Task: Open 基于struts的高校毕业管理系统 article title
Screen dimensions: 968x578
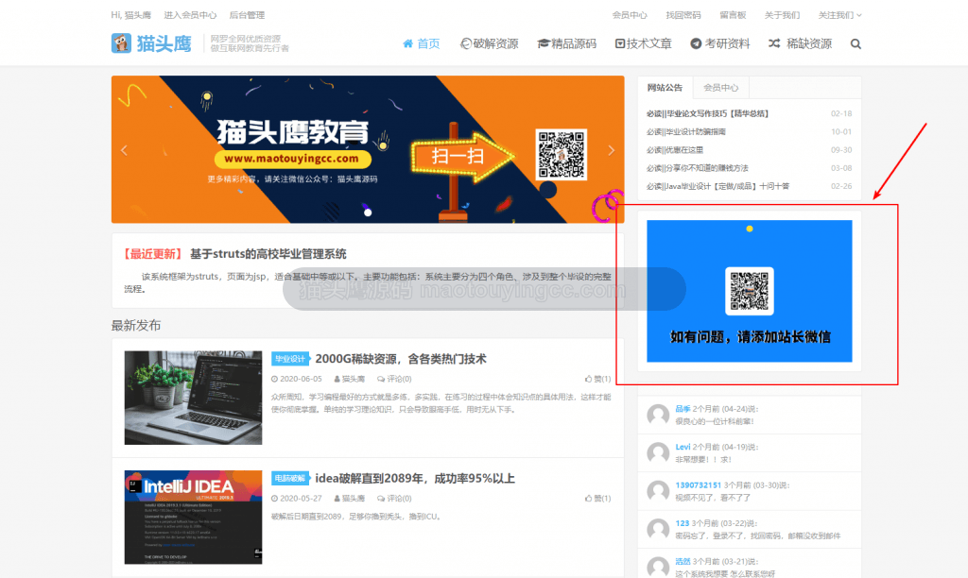Action: pyautogui.click(x=268, y=254)
